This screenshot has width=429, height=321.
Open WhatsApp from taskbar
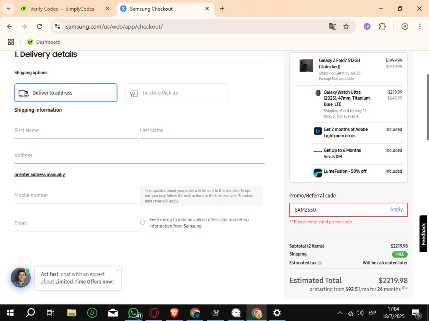(134, 313)
